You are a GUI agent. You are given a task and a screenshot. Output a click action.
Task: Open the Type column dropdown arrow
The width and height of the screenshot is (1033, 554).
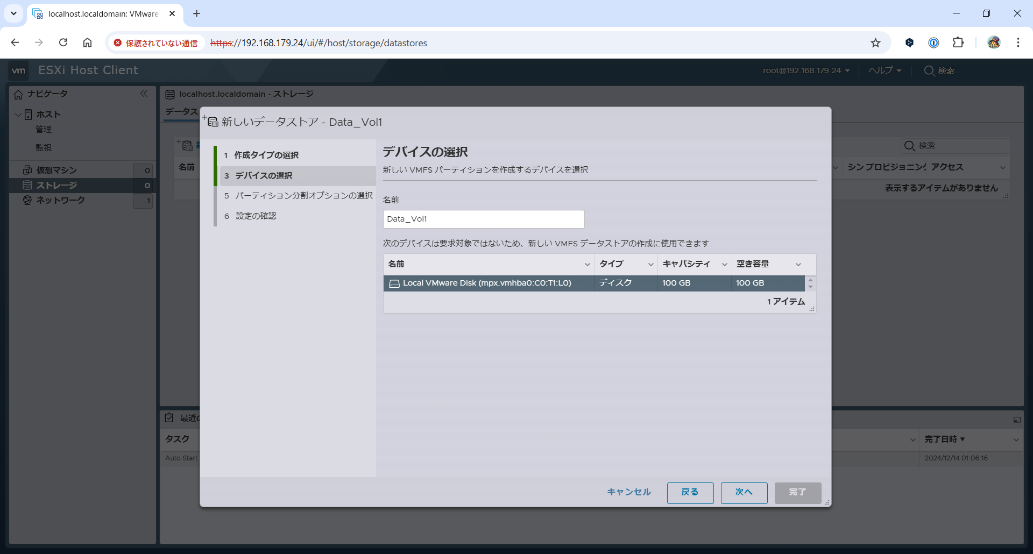click(x=650, y=265)
